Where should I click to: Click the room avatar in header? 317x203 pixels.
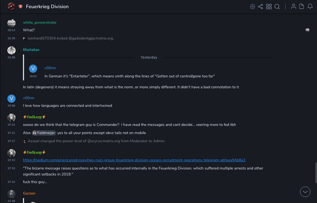coord(11,7)
